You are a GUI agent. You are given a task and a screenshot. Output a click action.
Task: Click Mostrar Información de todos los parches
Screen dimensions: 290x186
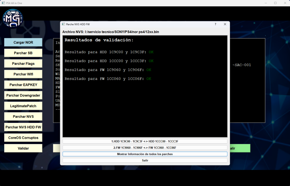coord(145,154)
